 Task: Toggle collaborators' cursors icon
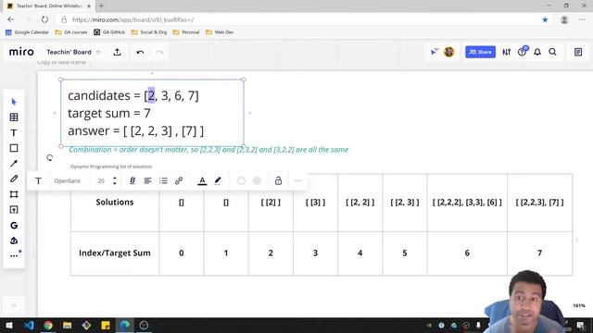point(435,52)
